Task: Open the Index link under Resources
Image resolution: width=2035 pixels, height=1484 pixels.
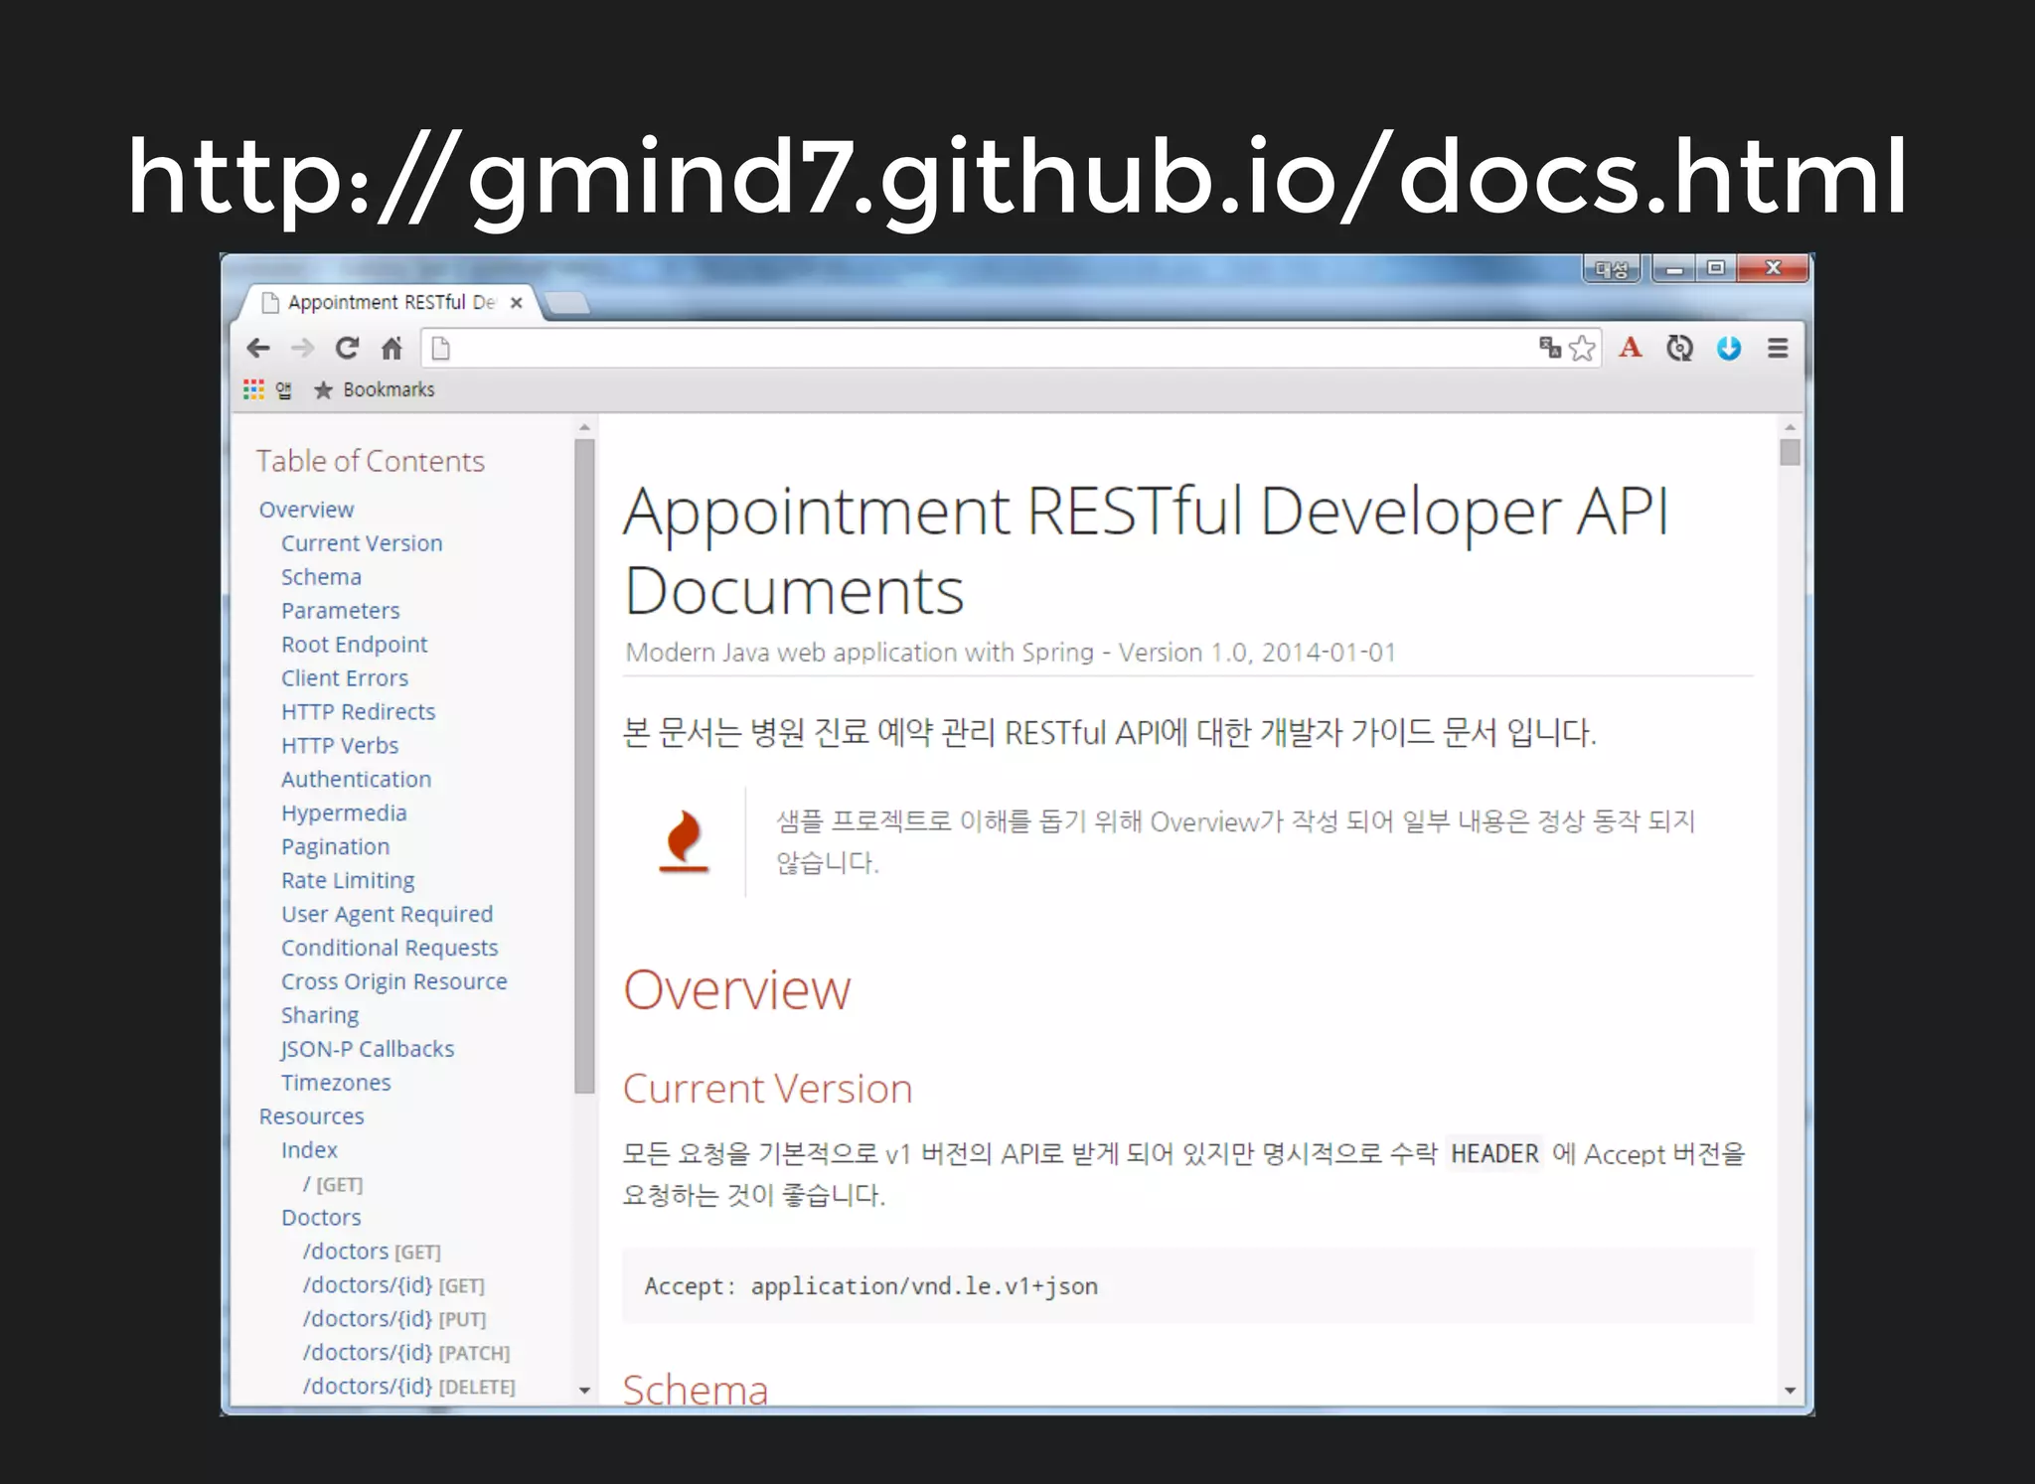Action: (x=309, y=1150)
